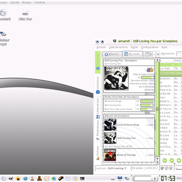Click Wind of Change album thumbnail
The width and height of the screenshot is (182, 182).
click(x=110, y=155)
